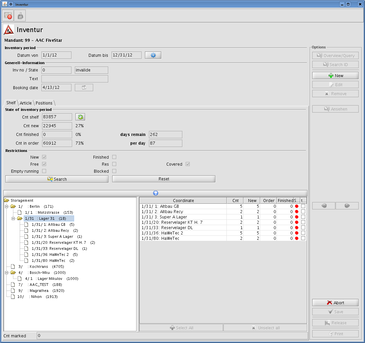Screen dimensions: 365x343
Task: Open the Positions tab
Action: tap(44, 103)
